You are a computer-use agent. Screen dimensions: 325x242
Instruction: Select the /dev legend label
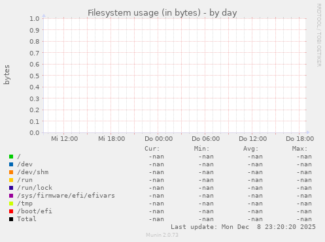tap(25, 164)
